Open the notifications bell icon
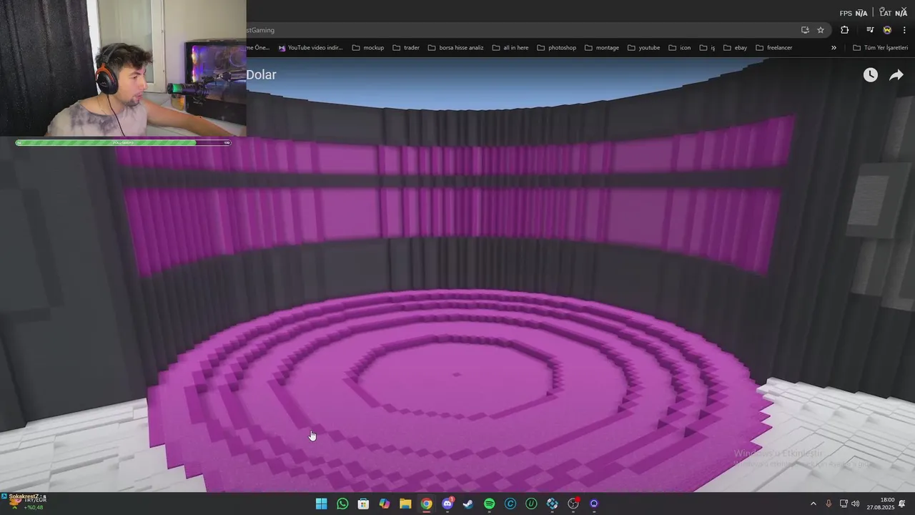The height and width of the screenshot is (515, 915). click(x=902, y=504)
